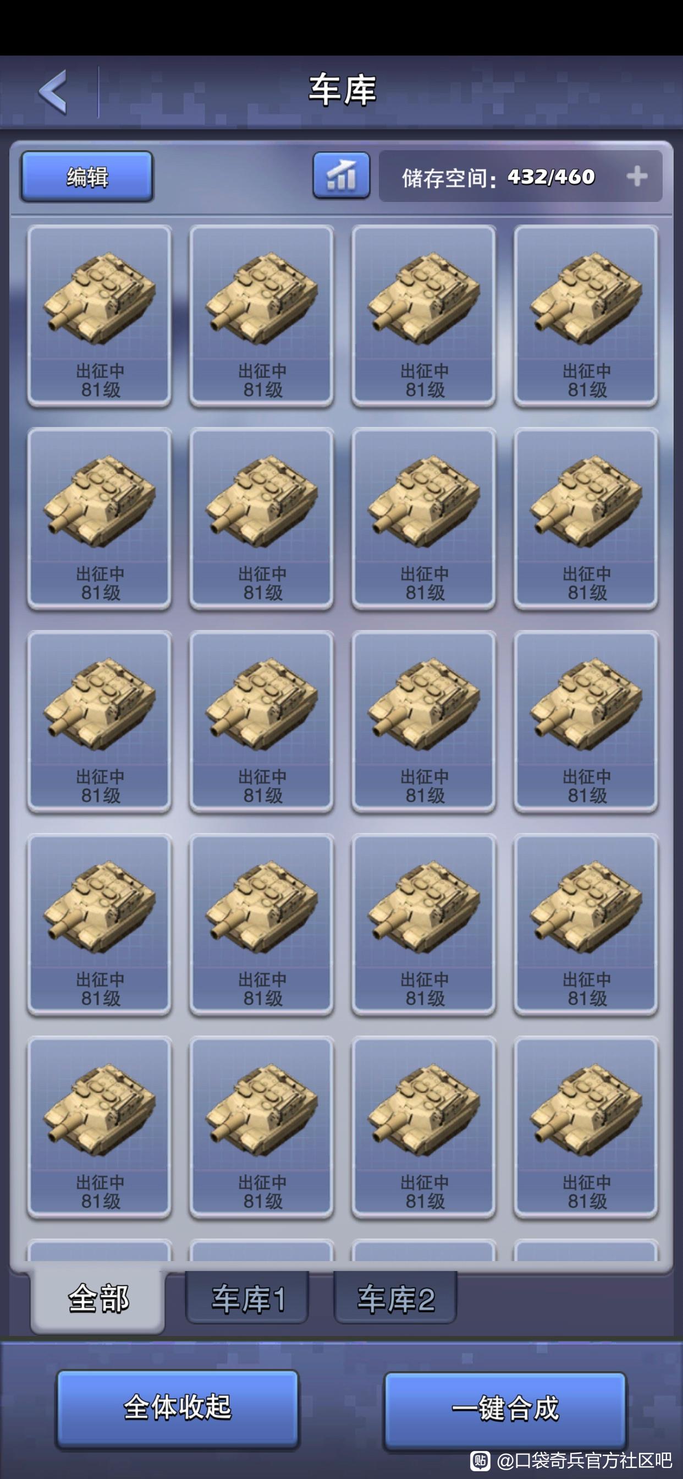Tap the plus icon to expand storage
The width and height of the screenshot is (683, 1479).
pos(637,176)
